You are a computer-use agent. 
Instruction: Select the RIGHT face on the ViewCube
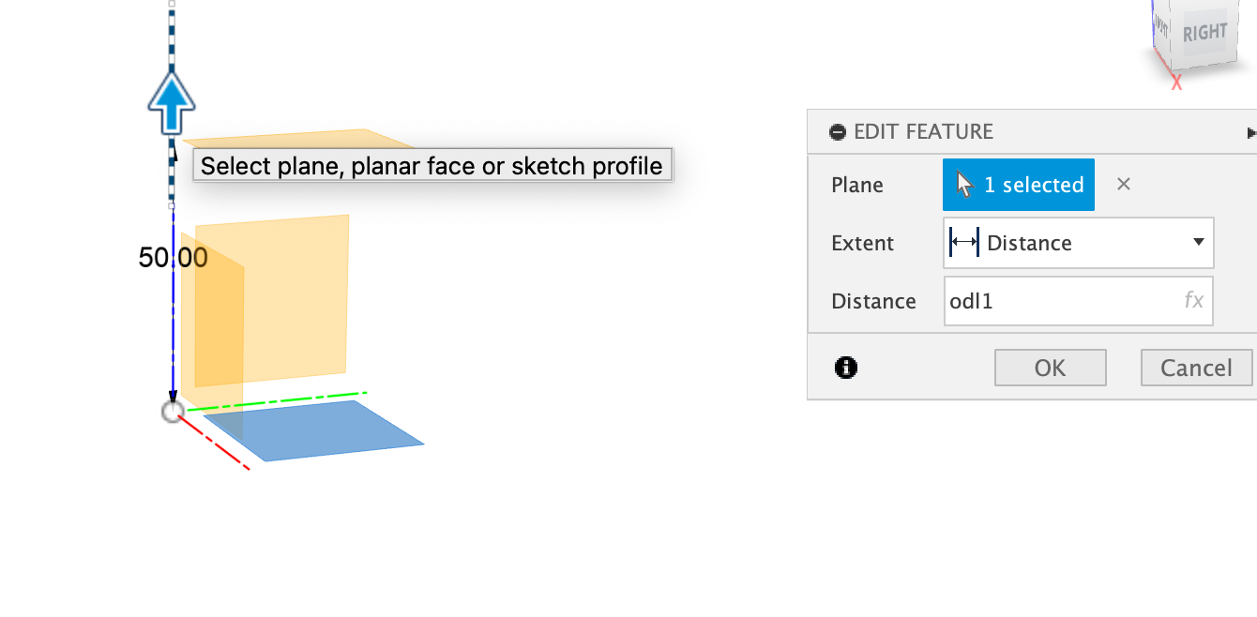(1204, 33)
